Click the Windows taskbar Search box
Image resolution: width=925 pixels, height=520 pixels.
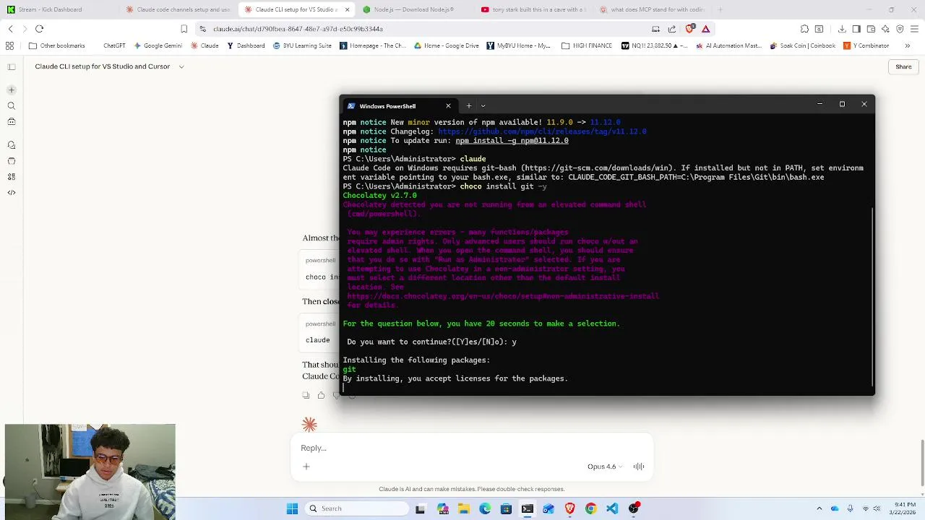pyautogui.click(x=356, y=508)
